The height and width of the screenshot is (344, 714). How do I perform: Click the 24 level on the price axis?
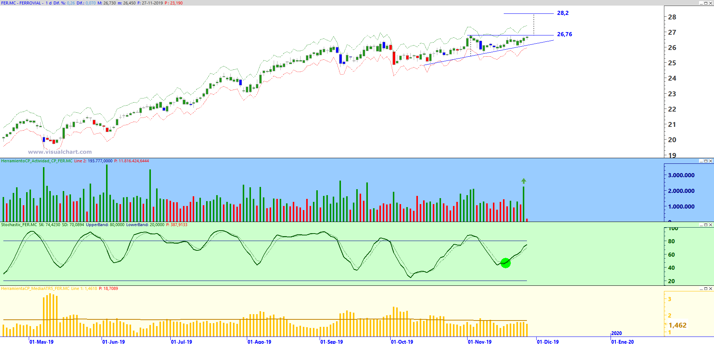point(672,78)
